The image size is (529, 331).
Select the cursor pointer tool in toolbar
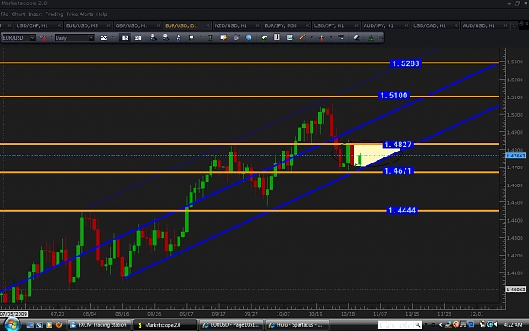[178, 37]
